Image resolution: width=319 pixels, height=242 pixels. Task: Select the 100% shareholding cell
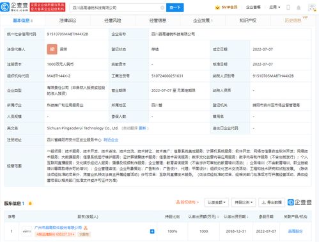tap(172, 231)
